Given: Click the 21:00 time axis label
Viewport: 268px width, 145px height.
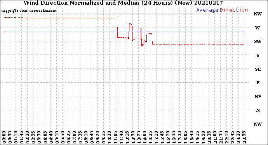Looking at the screenshot, I should point(215,137).
